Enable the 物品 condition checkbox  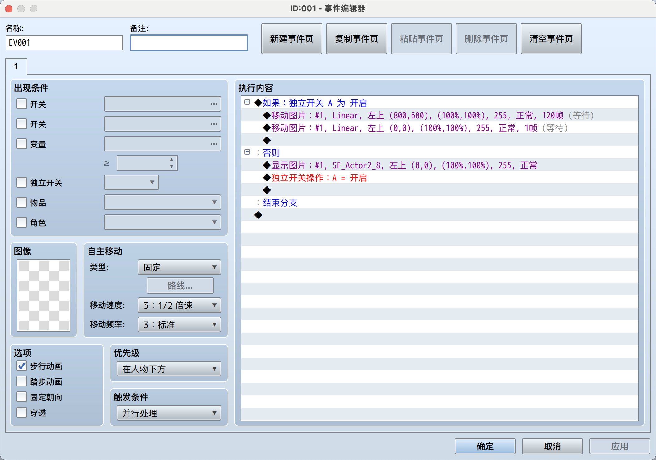coord(22,202)
